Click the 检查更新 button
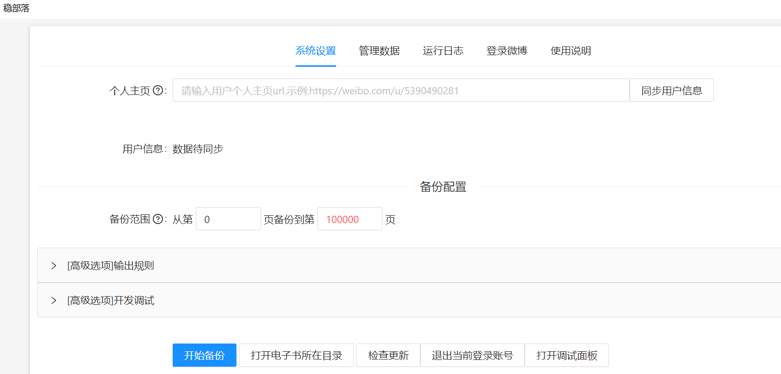The width and height of the screenshot is (781, 374). coord(388,356)
